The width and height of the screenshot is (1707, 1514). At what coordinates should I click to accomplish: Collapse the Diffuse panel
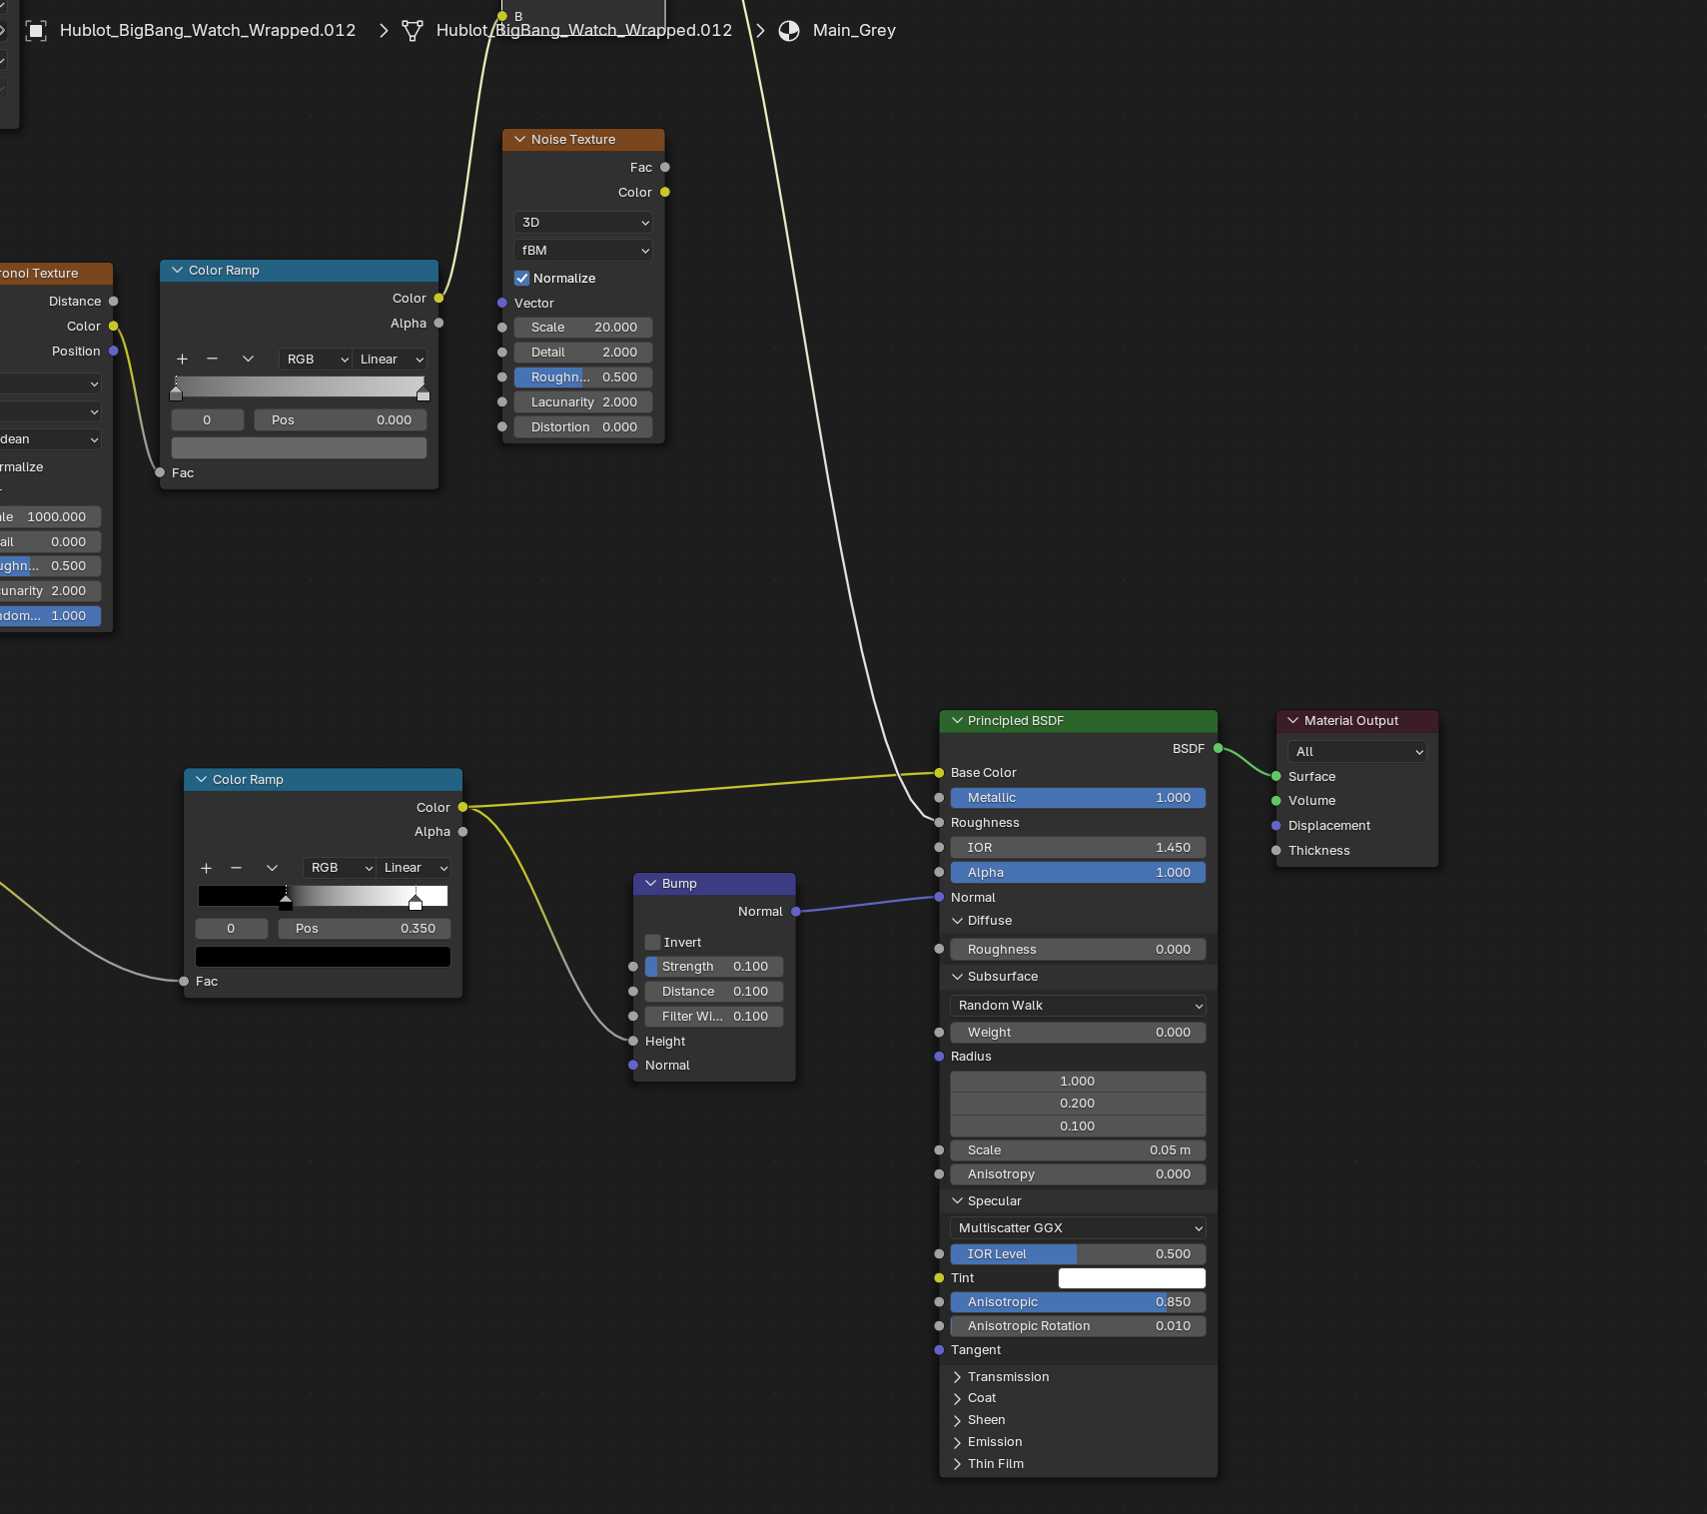click(957, 920)
